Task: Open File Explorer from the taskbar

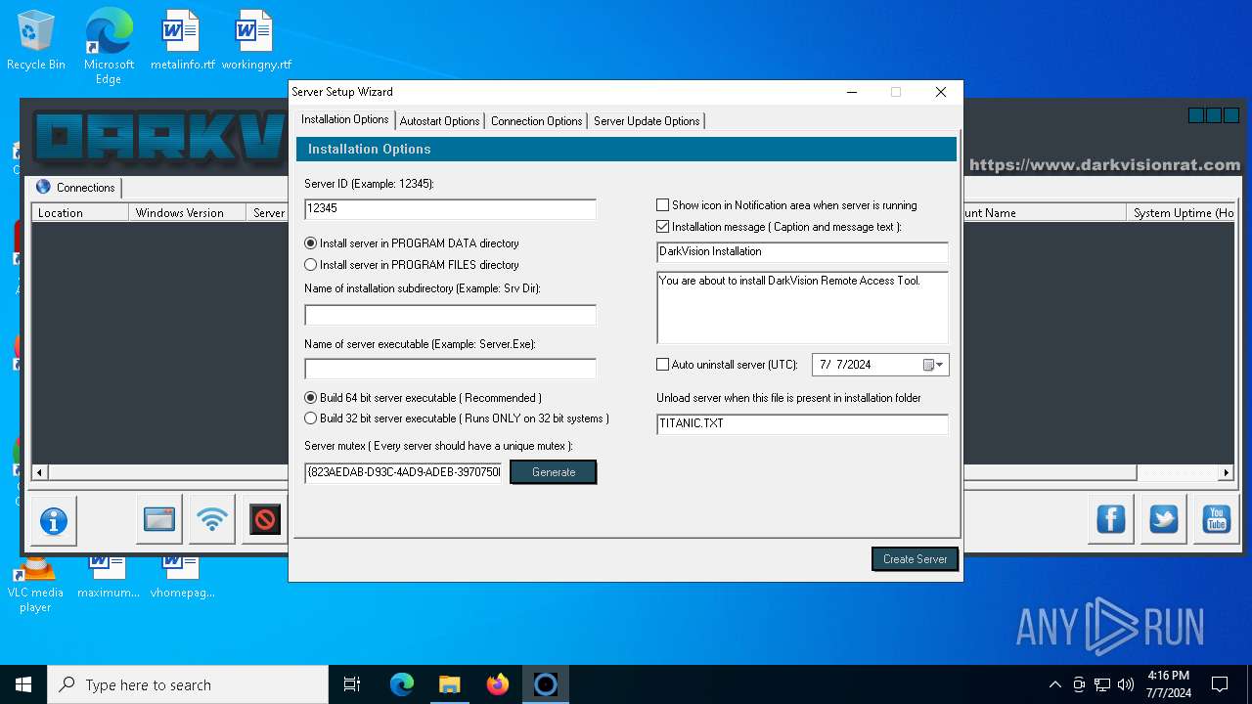Action: tap(449, 684)
